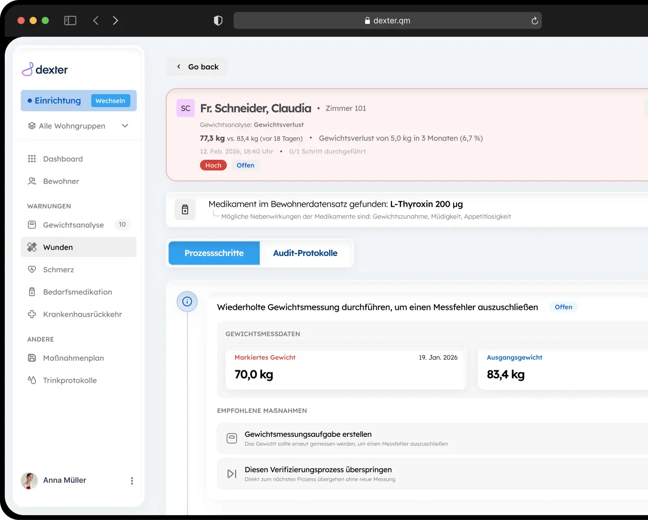Click the Trinkprotokolle droplet icon

[32, 380]
